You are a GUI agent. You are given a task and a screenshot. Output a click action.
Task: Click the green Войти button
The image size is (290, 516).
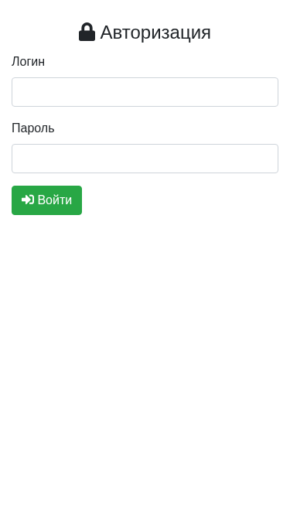[46, 200]
